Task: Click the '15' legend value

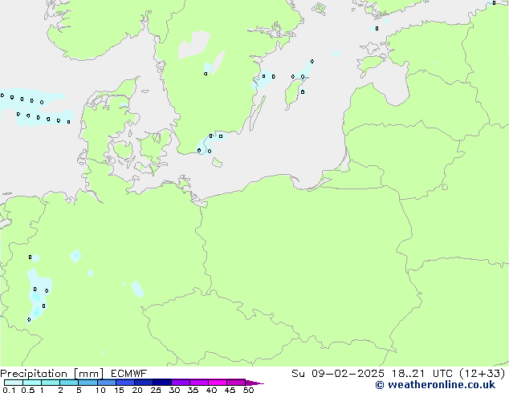Action: tap(119, 390)
